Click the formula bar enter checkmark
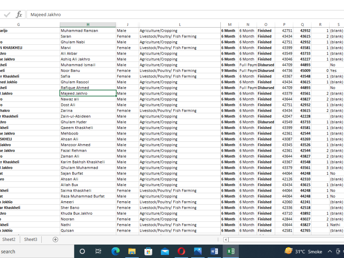The height and width of the screenshot is (258, 344). (x=7, y=15)
